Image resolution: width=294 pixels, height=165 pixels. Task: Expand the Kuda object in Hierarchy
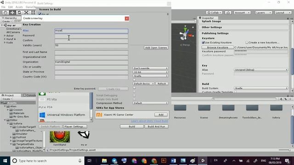(x=5, y=43)
